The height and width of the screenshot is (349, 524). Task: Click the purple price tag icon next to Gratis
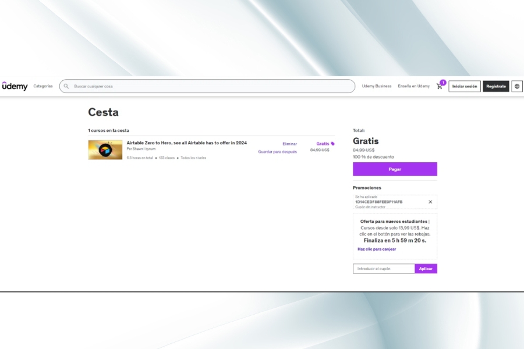[x=332, y=144]
